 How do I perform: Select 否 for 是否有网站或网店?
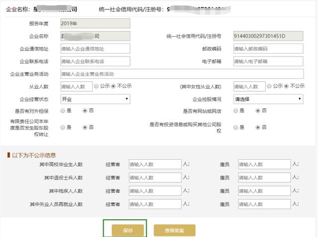click(x=258, y=111)
